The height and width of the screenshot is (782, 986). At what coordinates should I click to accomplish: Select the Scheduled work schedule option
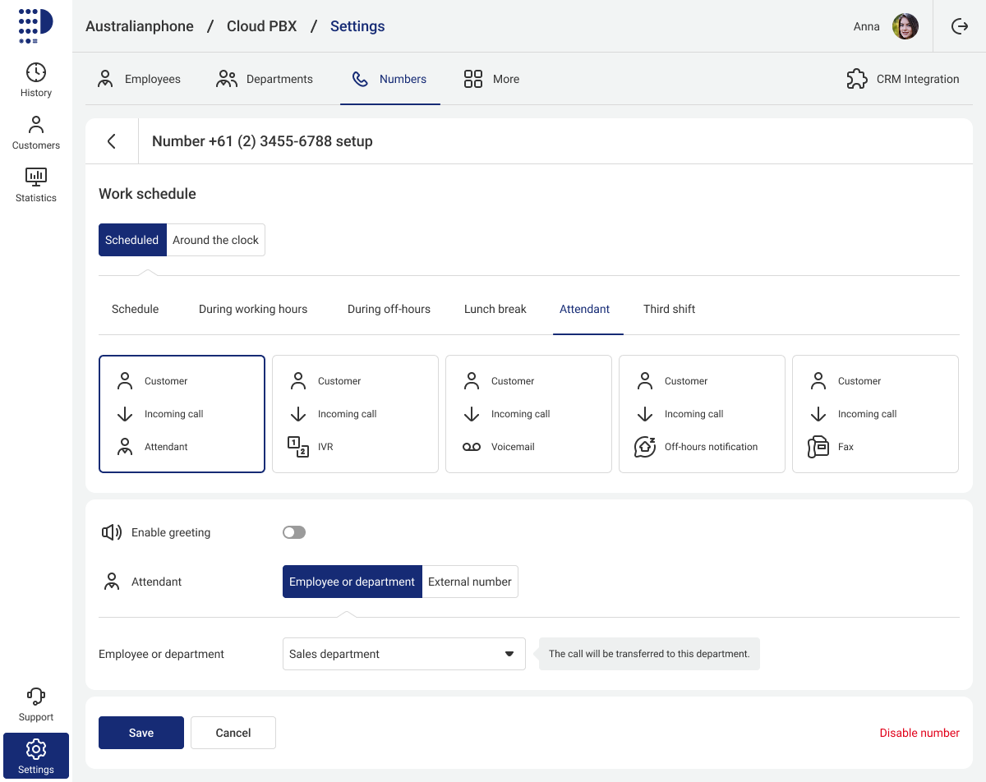pos(132,240)
